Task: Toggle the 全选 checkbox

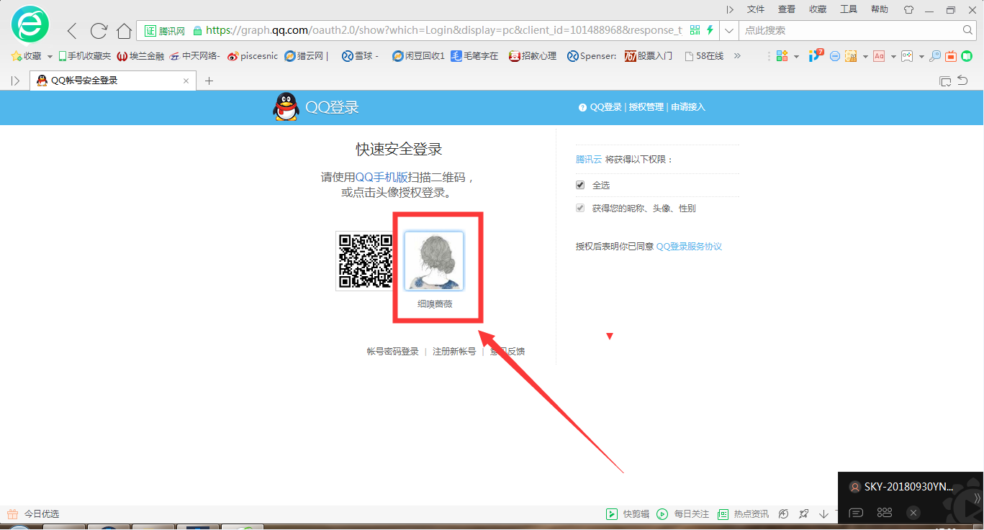Action: coord(580,185)
